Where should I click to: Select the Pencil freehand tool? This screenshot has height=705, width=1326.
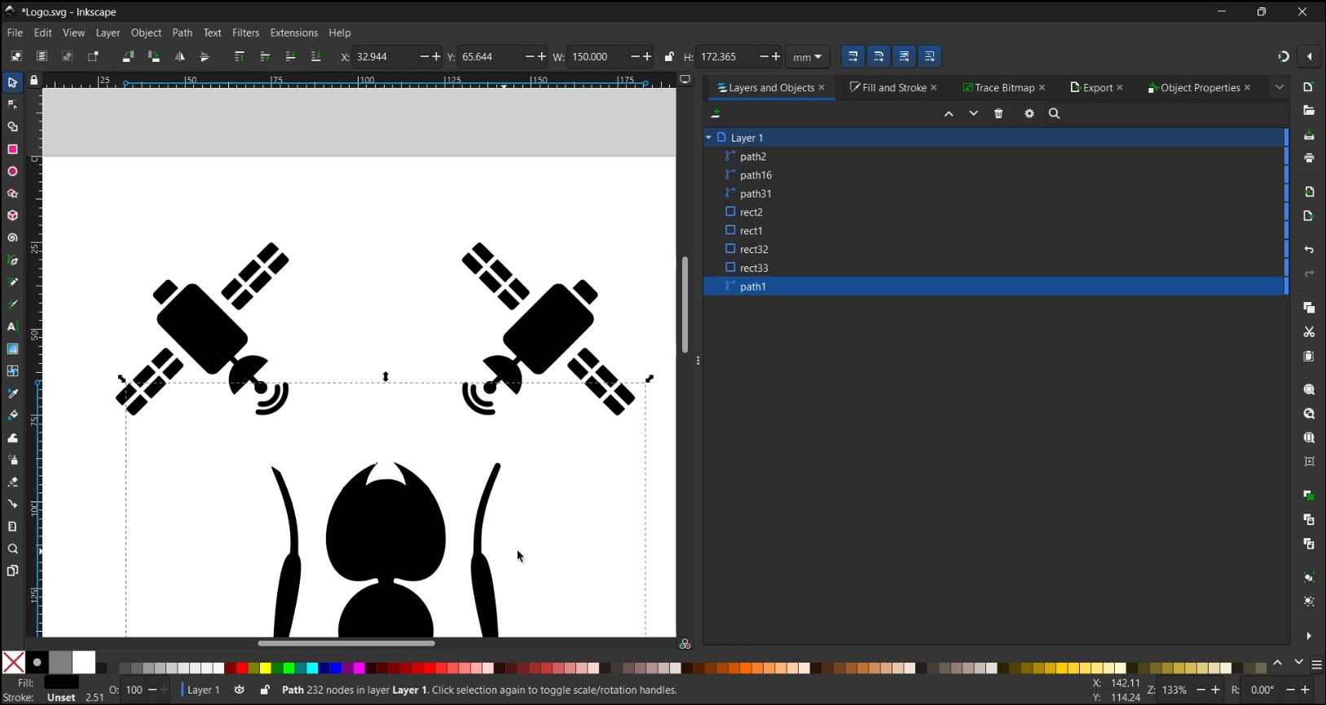12,282
